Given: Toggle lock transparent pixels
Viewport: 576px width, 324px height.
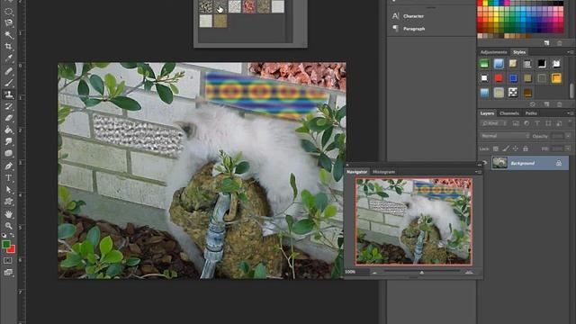Looking at the screenshot, I should coord(496,148).
